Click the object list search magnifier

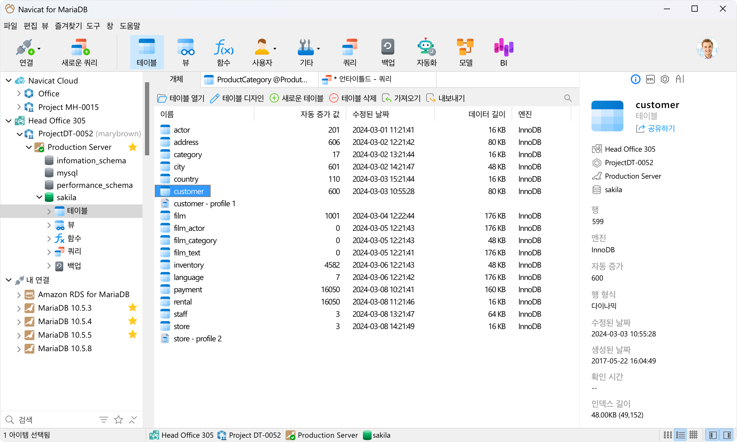568,98
